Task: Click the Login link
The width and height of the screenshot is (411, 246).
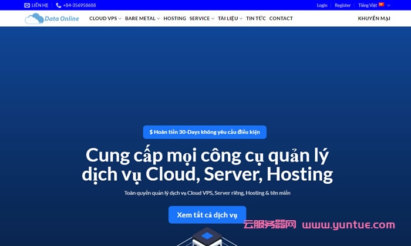Action: click(322, 5)
